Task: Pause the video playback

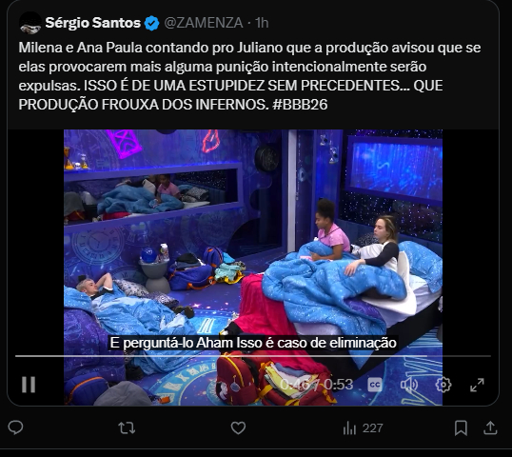Action: click(29, 384)
